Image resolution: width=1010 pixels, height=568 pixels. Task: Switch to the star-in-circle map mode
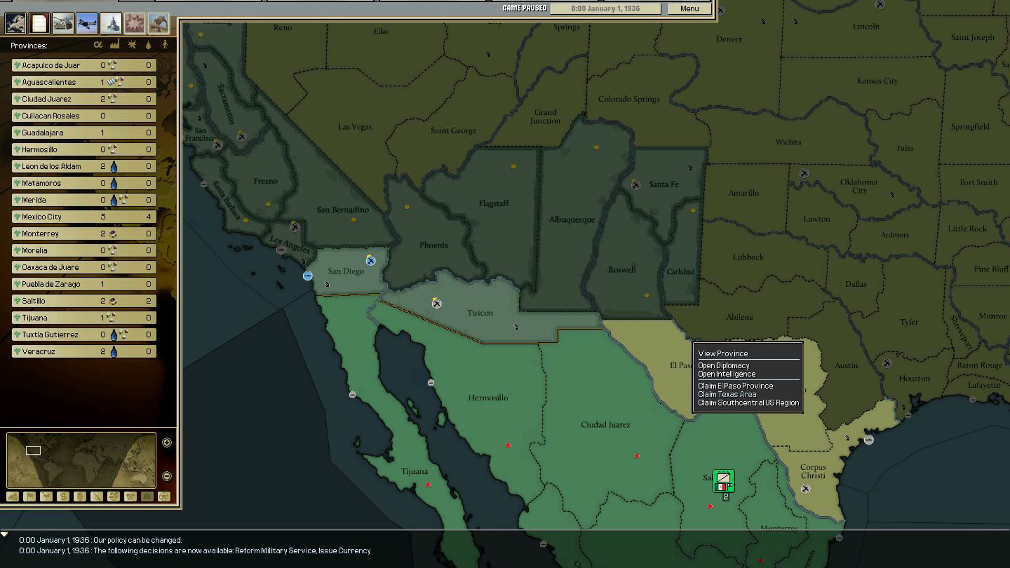[164, 496]
